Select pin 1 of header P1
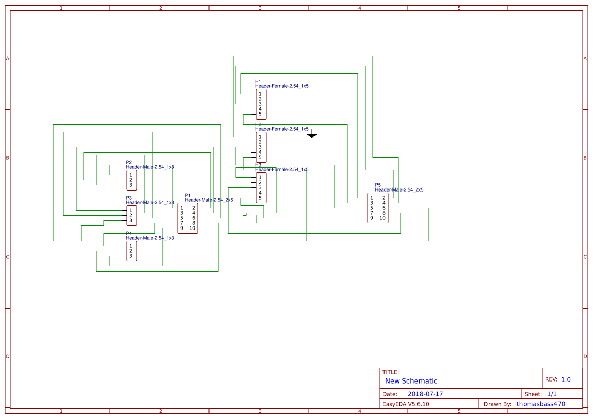The image size is (593, 419). (x=181, y=207)
